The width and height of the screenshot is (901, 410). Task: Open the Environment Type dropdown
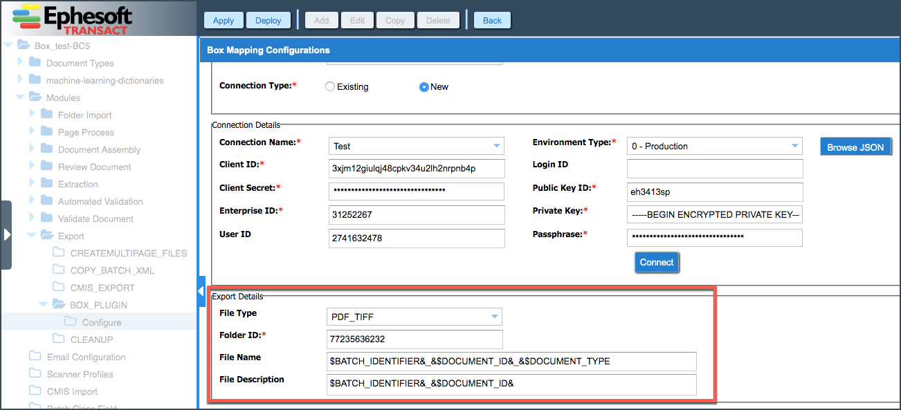coord(794,146)
